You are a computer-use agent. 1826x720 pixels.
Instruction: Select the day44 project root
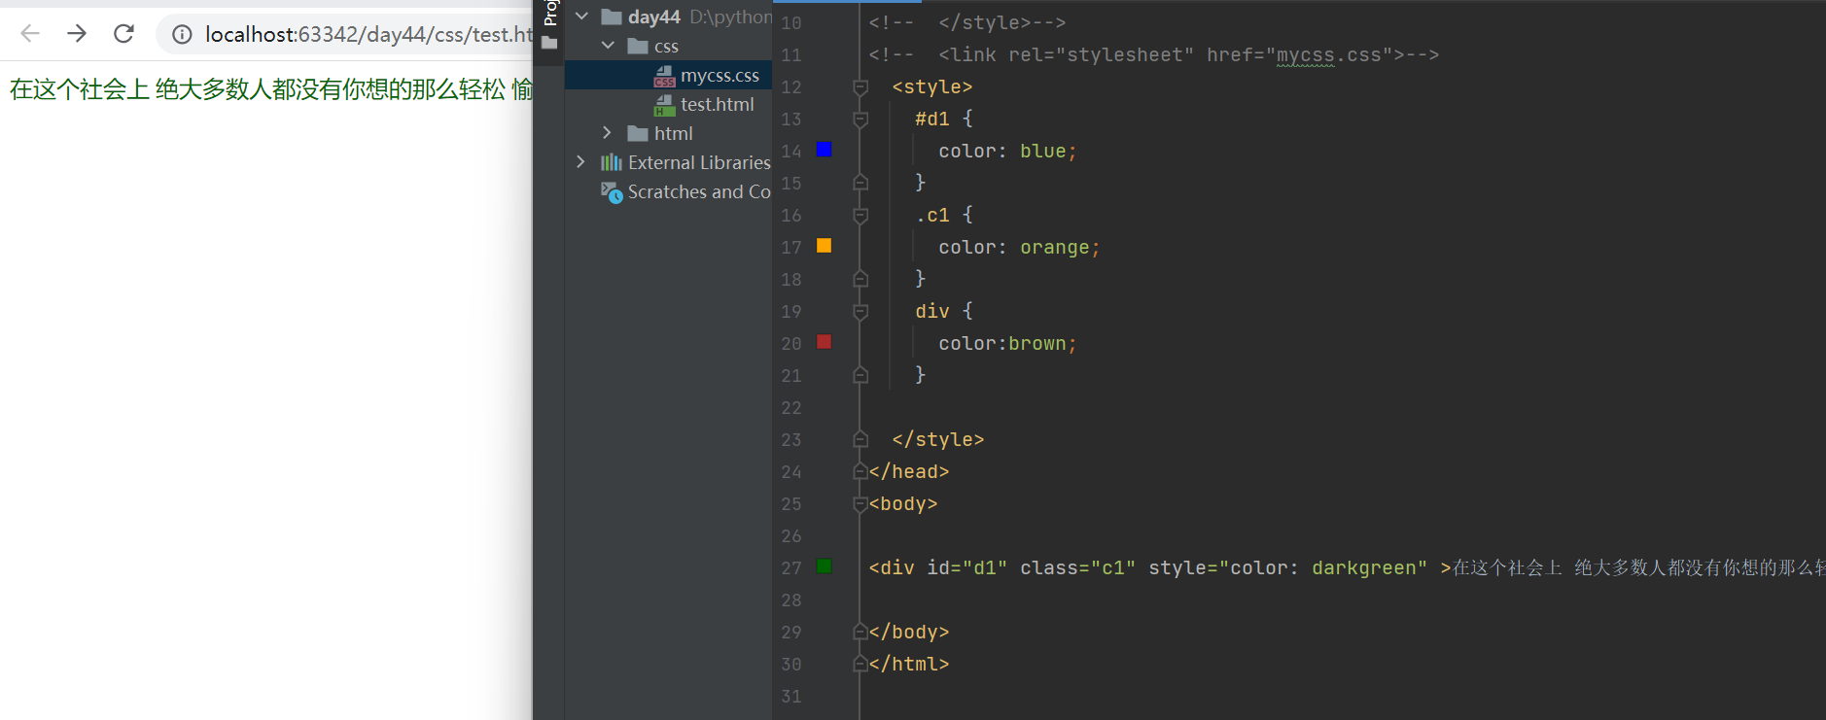pos(653,17)
